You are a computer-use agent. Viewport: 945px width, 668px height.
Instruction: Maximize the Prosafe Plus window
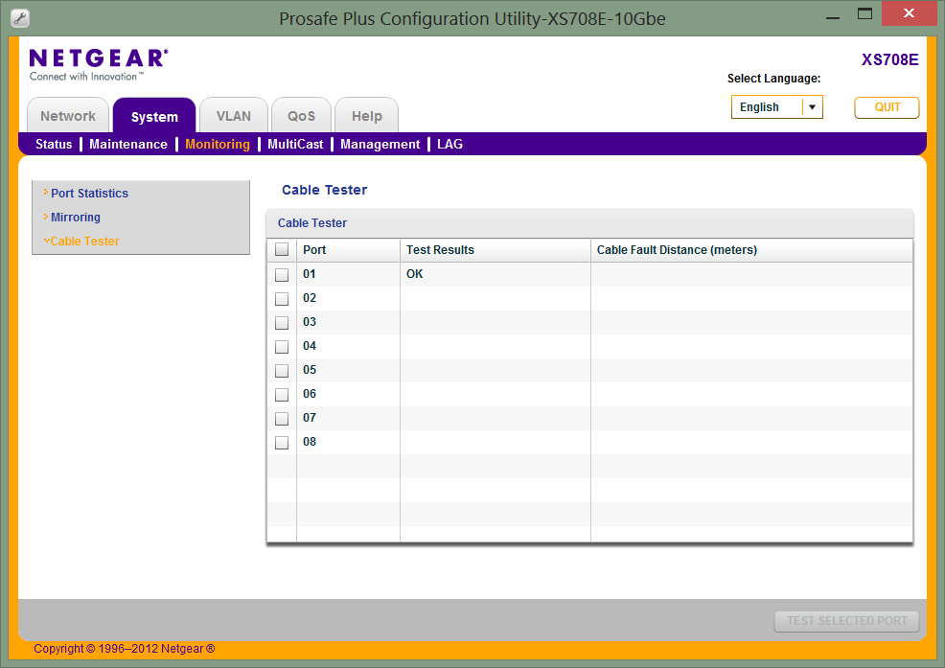[x=864, y=13]
